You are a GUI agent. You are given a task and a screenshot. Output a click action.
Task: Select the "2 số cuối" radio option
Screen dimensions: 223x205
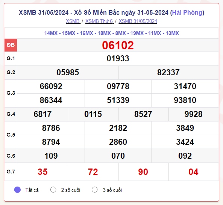click(x=53, y=190)
